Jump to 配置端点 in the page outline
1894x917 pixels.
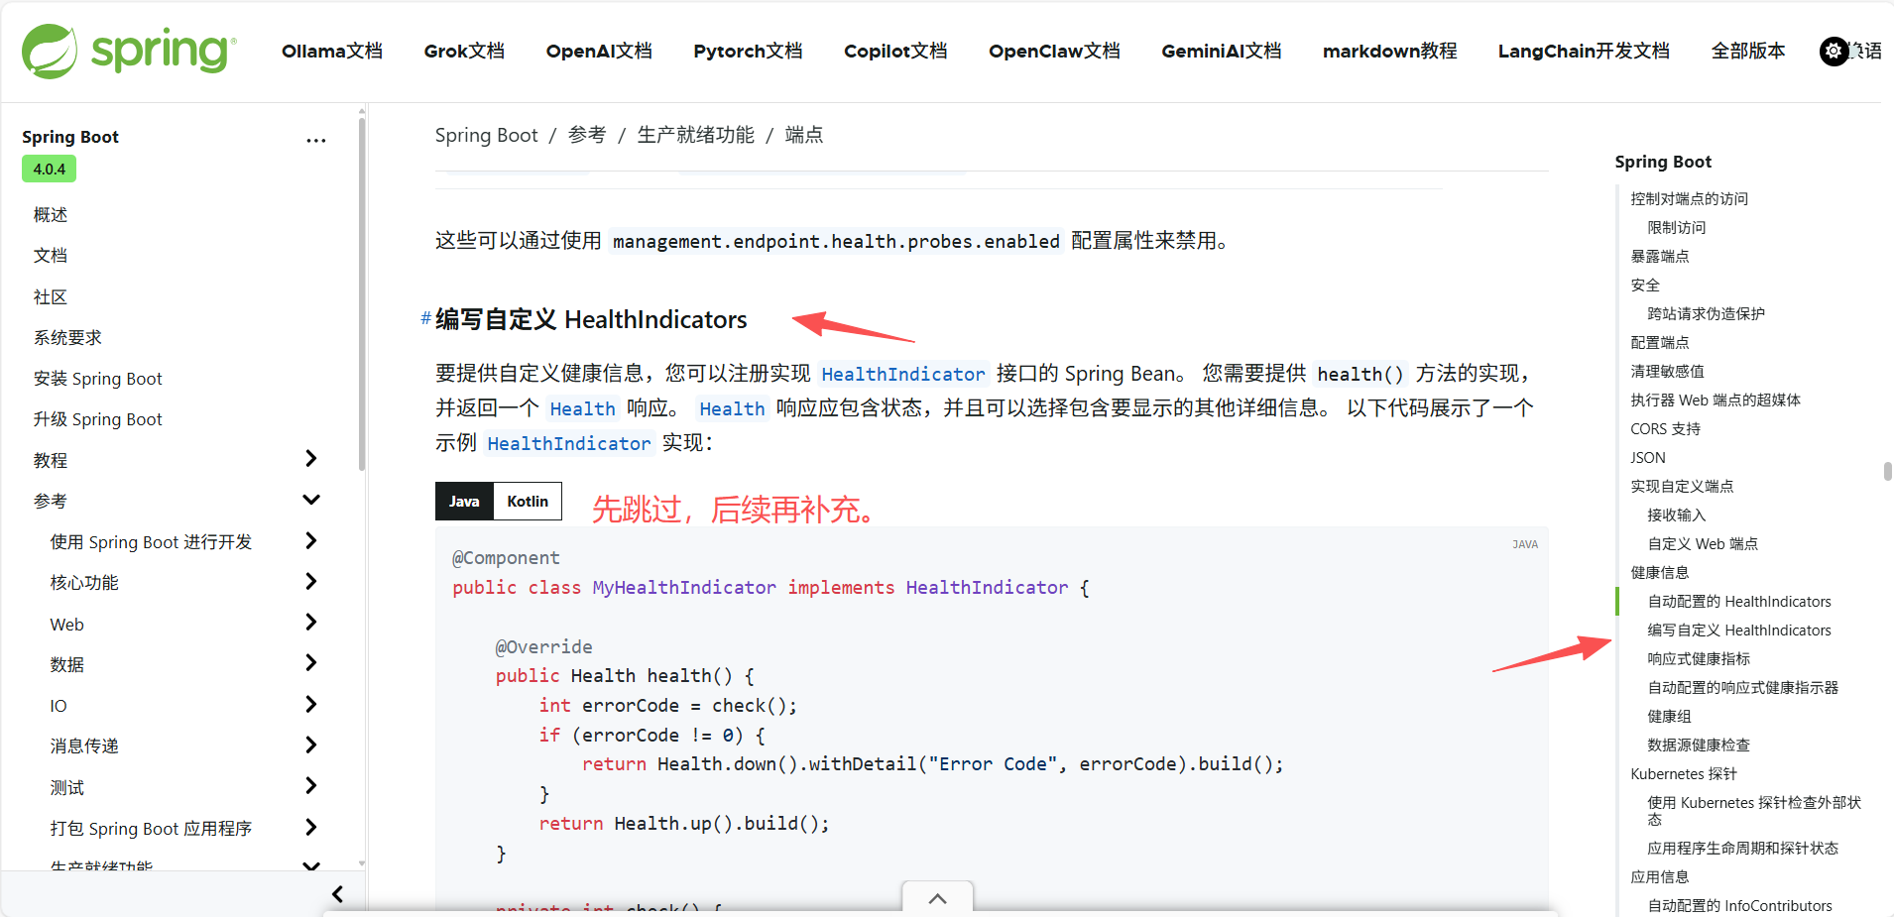(x=1659, y=343)
